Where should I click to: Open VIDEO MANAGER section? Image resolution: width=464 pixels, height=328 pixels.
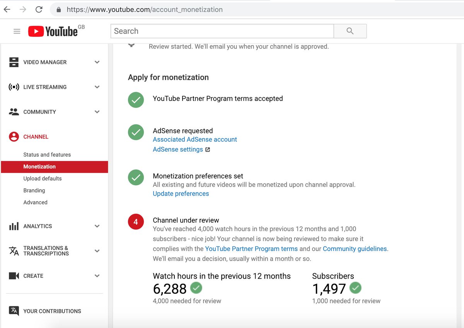[45, 62]
